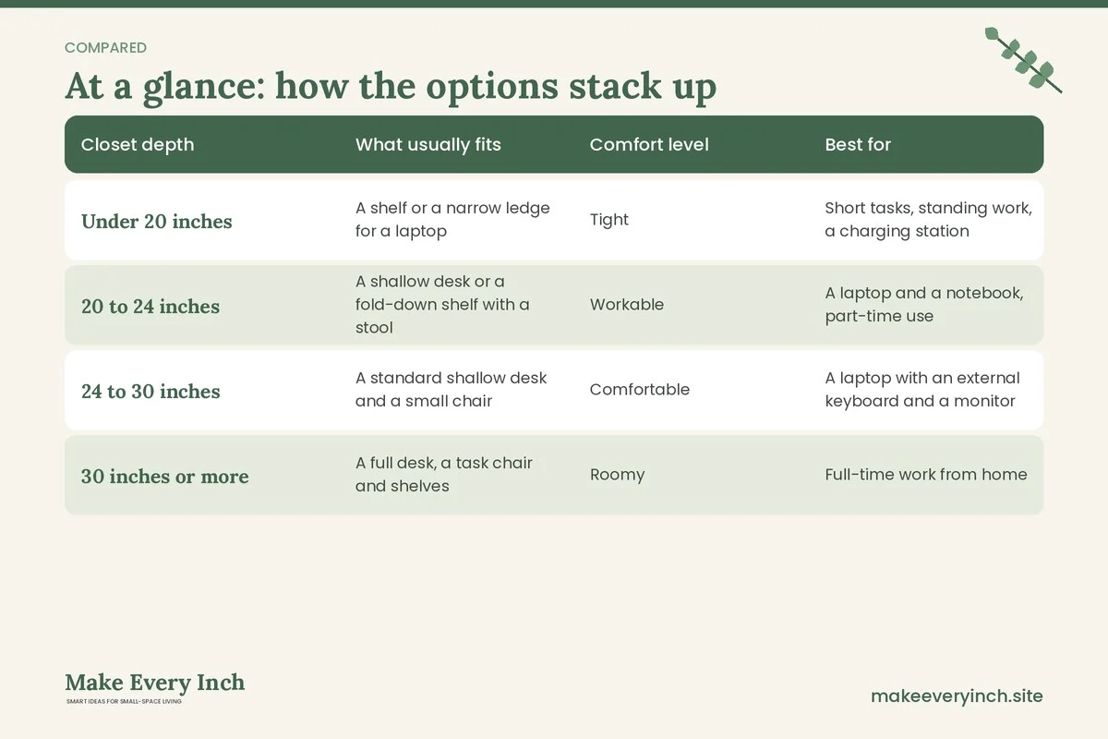Click the COMPARED label above the title
The image size is (1108, 739).
pyautogui.click(x=105, y=48)
